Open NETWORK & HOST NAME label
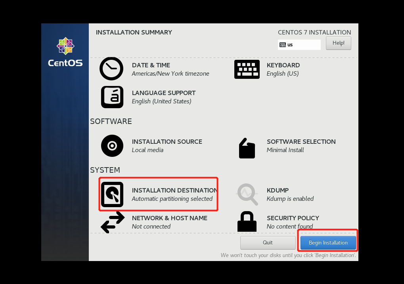 [170, 218]
